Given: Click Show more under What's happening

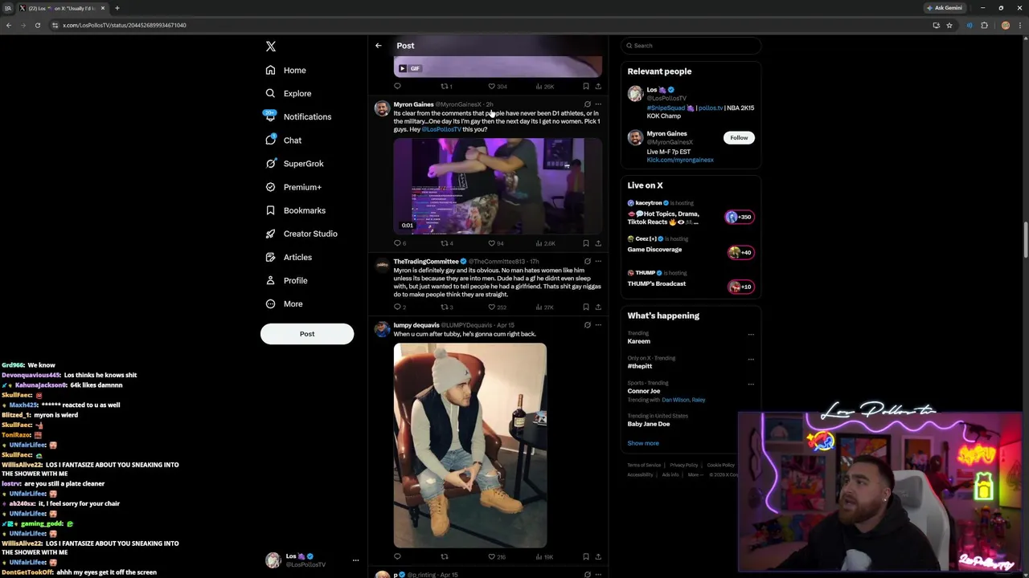Looking at the screenshot, I should (x=643, y=443).
